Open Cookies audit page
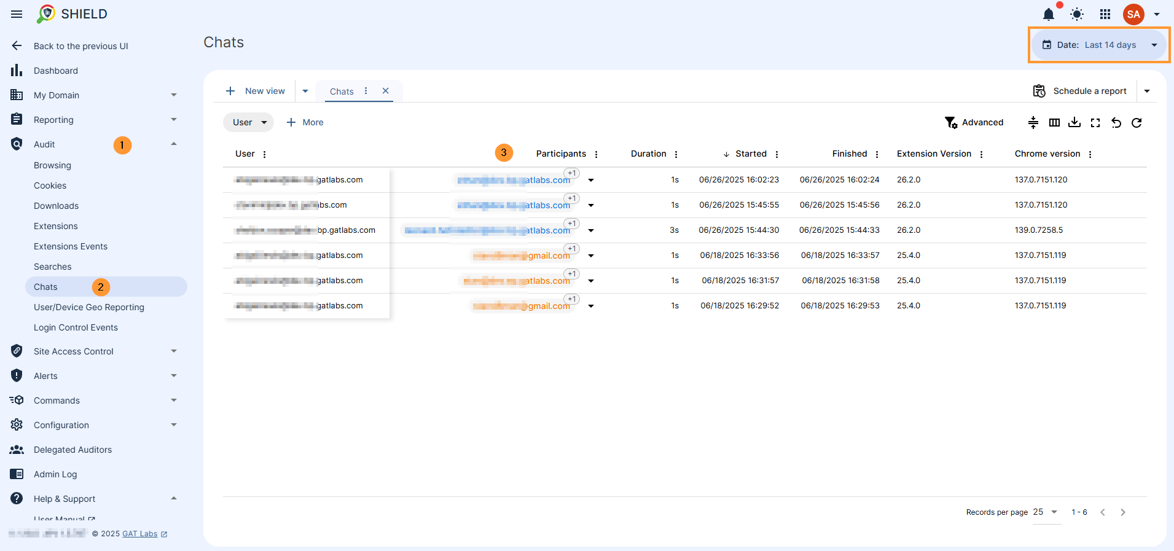 (50, 186)
